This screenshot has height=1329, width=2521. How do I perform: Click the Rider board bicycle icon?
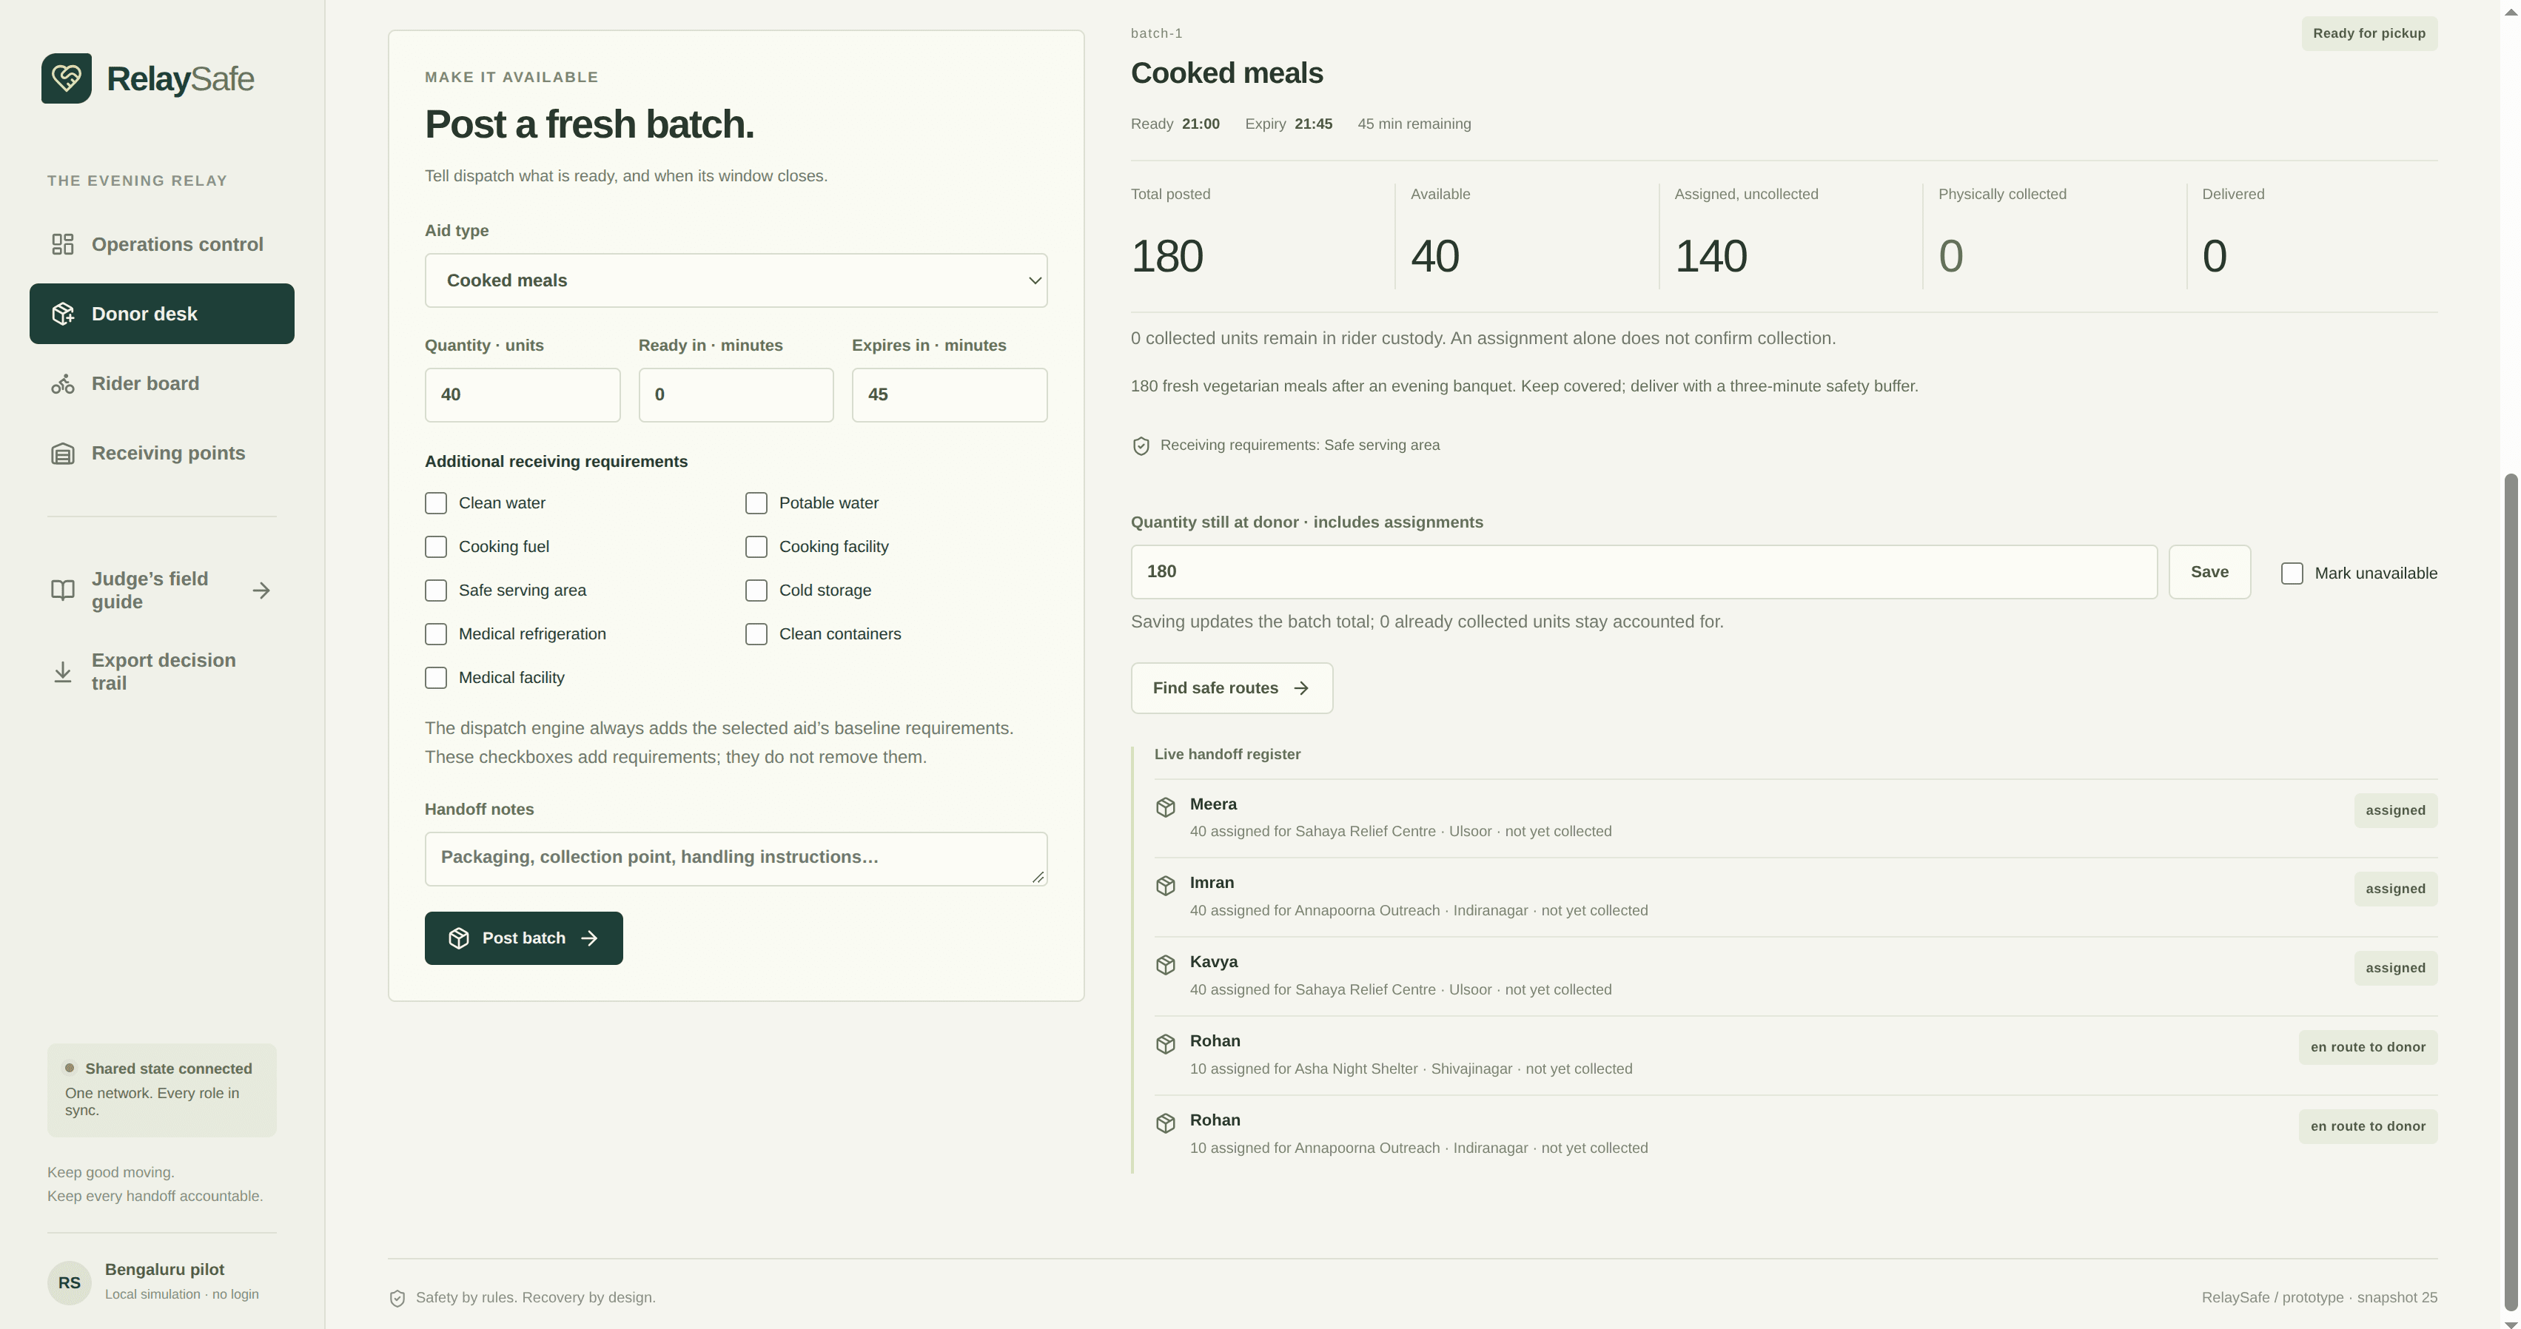(x=63, y=383)
